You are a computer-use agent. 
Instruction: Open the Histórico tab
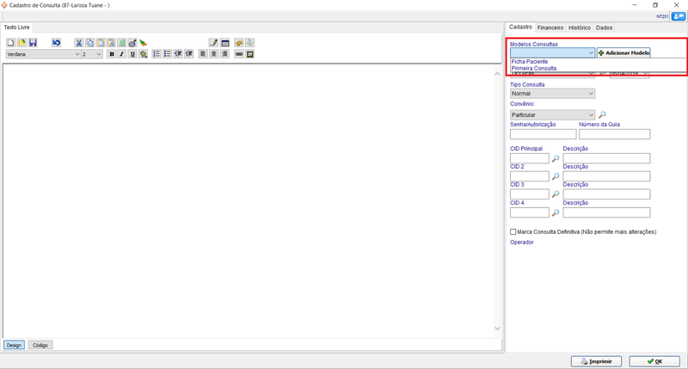pos(580,28)
